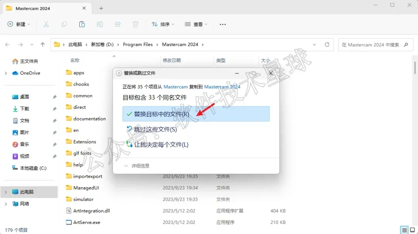Image resolution: width=418 pixels, height=234 pixels.
Task: Click the pin icon beside 文档
Action: pos(55,121)
